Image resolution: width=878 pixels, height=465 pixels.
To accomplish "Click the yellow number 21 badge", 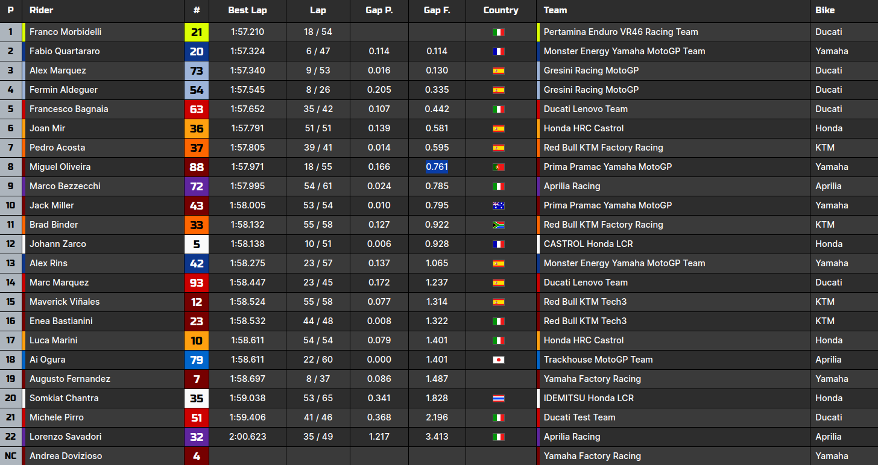I will 197,33.
